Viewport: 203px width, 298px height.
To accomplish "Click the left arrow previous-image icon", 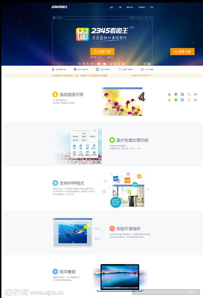I will 98,64.
